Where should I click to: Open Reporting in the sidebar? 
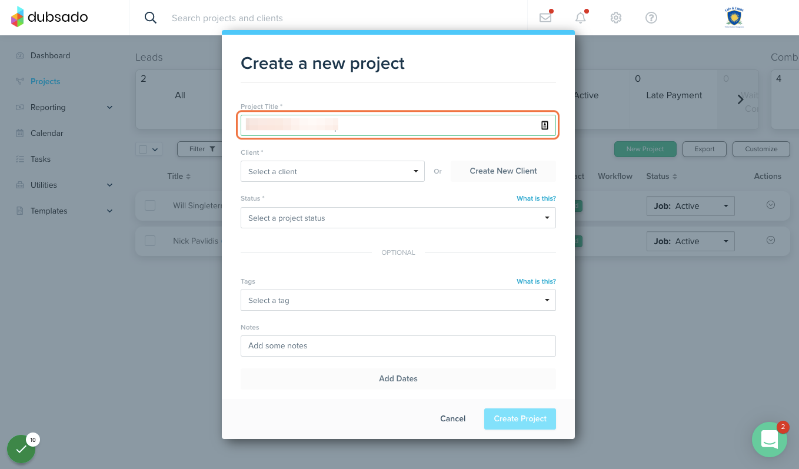tap(48, 107)
